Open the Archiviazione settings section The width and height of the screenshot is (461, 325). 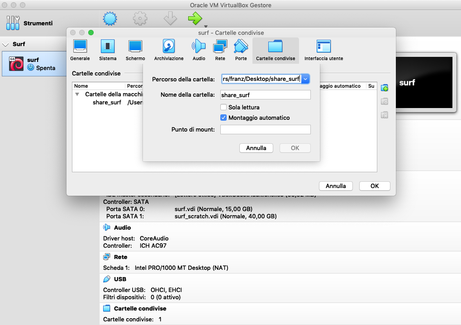coord(169,50)
